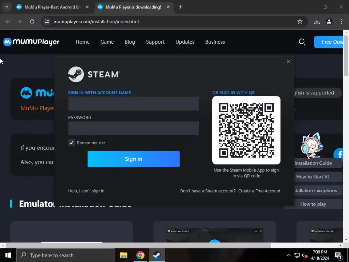The height and width of the screenshot is (262, 349).
Task: Open the Chrome profile icon
Action: click(329, 21)
